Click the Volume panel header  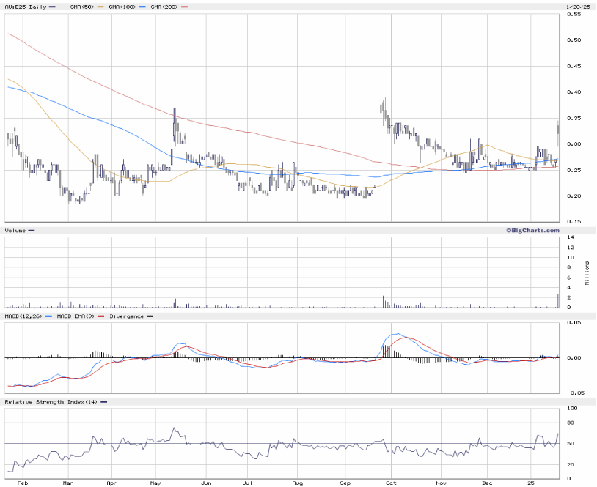click(x=15, y=231)
